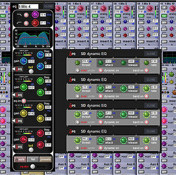
Task: Toggle 'band on' in top dynamic EQ panel
Action: coord(146,70)
